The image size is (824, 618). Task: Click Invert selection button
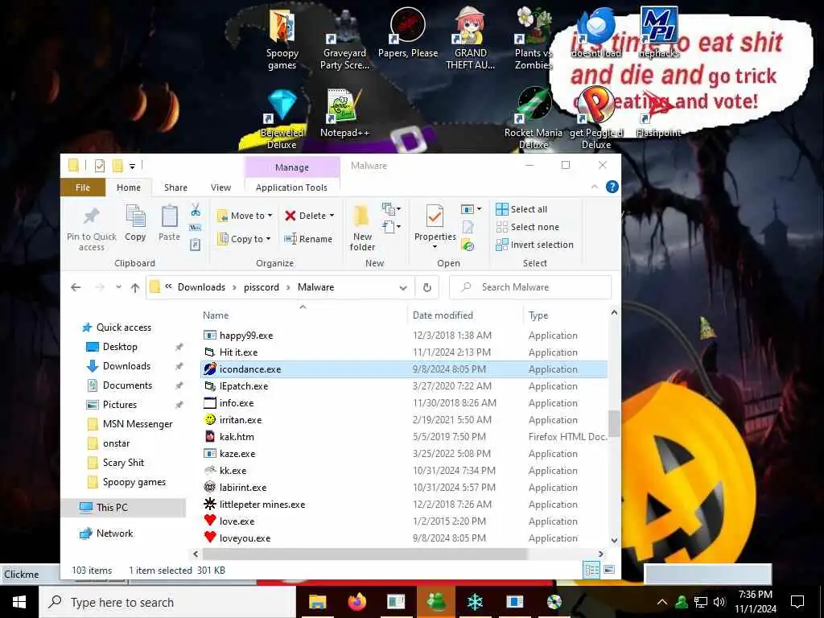point(534,245)
